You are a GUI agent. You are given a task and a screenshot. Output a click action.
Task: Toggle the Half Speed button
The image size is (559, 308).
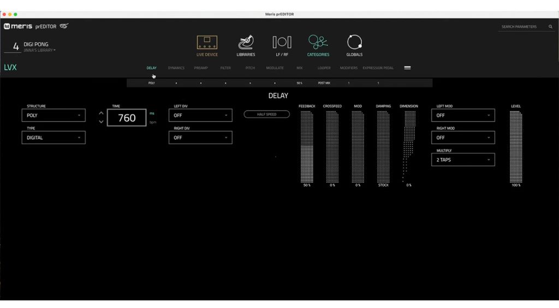click(266, 114)
